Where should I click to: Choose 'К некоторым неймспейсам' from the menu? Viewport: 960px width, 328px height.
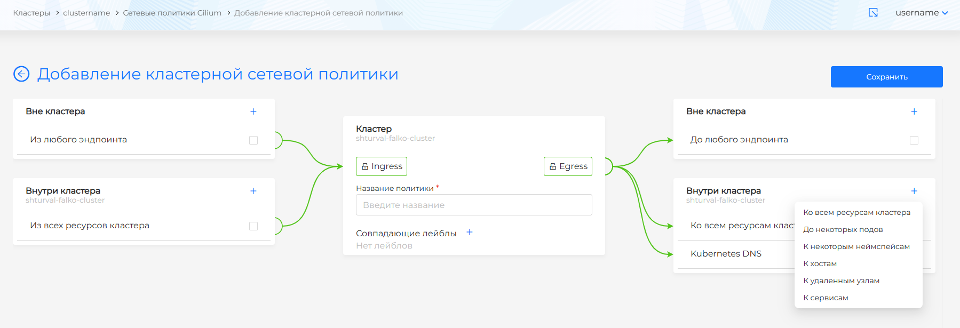click(x=856, y=246)
